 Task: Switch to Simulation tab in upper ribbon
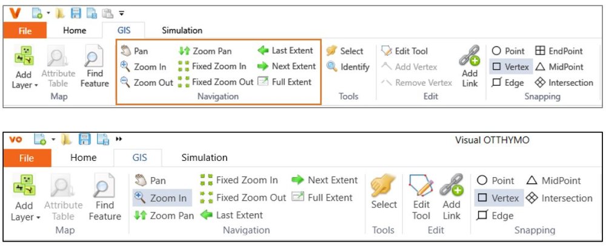point(182,30)
